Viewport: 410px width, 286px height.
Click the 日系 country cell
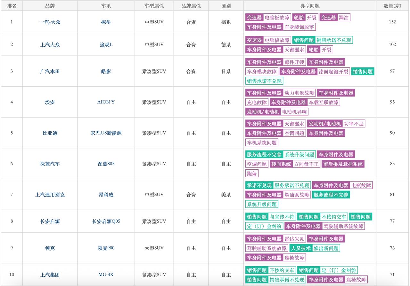pos(226,71)
